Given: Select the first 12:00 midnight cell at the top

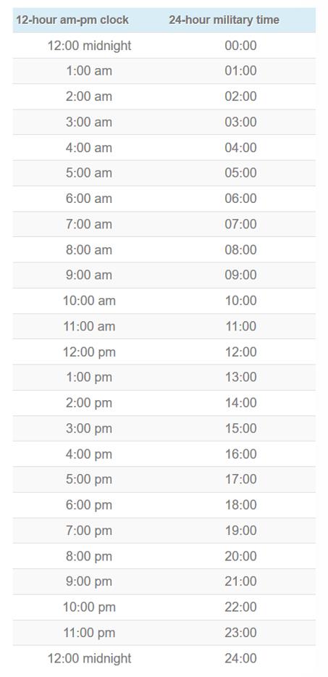Looking at the screenshot, I should (89, 46).
